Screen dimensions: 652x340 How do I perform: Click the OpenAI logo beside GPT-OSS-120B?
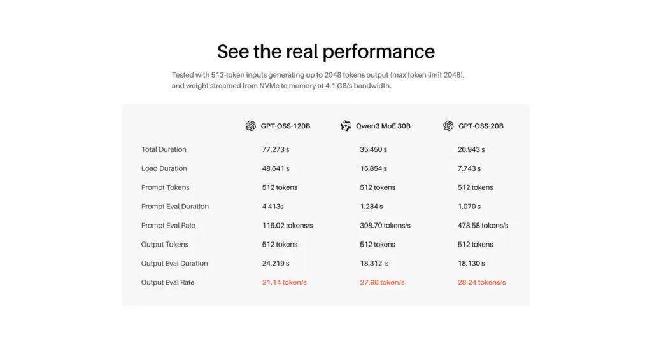point(251,126)
